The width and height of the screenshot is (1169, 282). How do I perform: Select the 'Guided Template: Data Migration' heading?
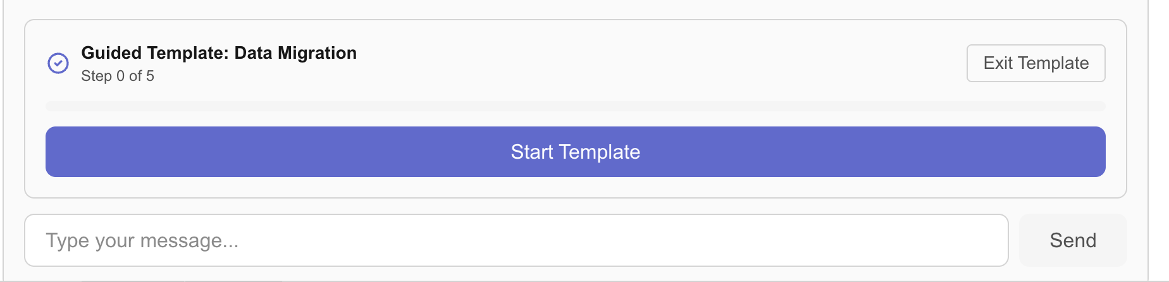click(x=219, y=53)
